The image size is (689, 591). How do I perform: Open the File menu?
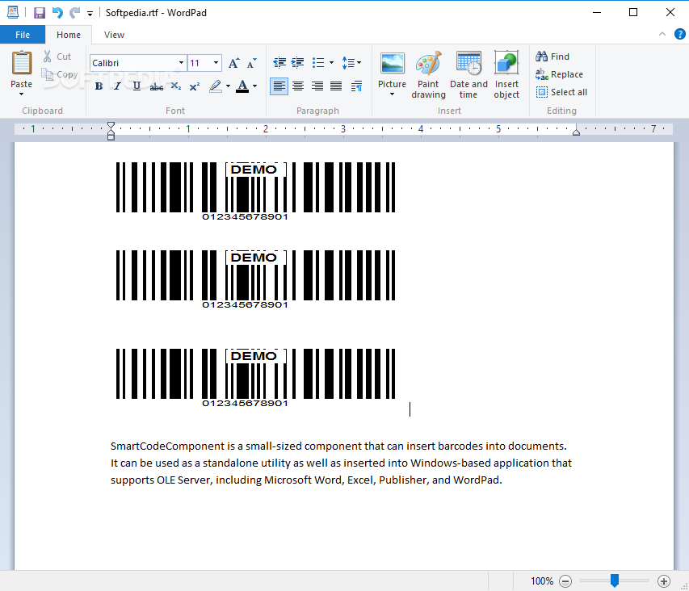click(x=23, y=35)
